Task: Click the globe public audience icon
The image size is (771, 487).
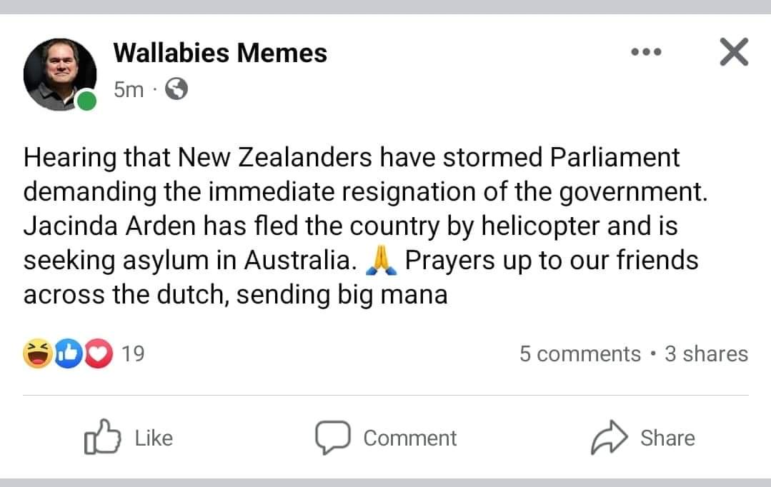Action: coord(176,89)
